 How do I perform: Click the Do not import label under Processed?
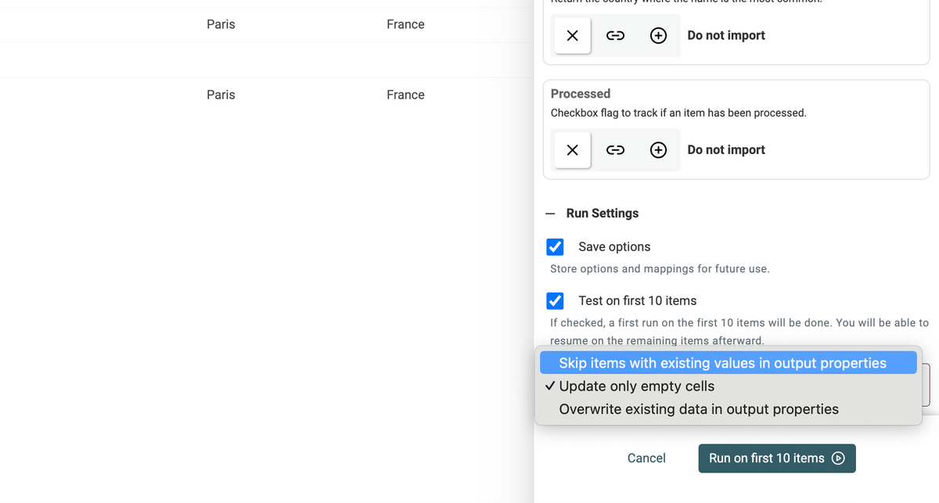725,150
